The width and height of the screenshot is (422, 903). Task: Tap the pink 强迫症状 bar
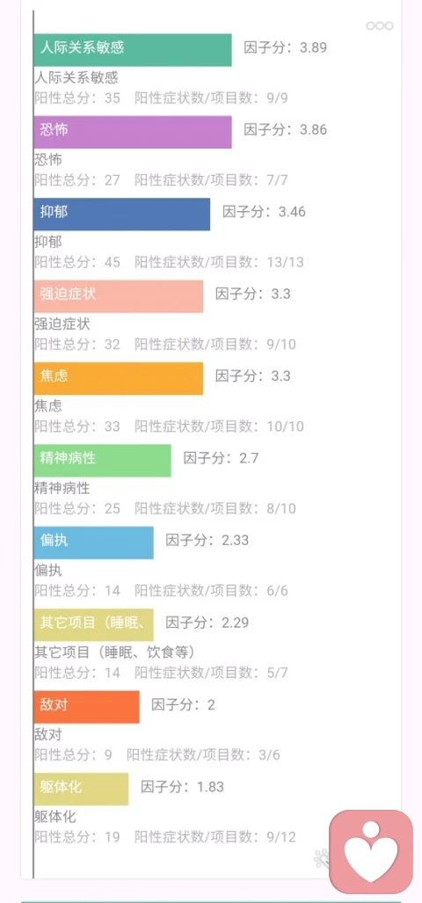pos(118,296)
